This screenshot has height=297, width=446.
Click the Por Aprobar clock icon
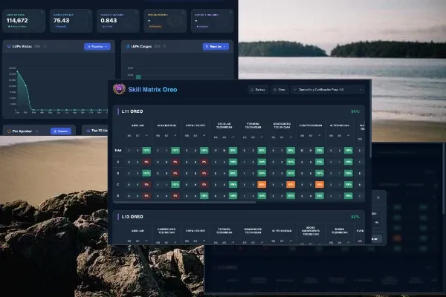pyautogui.click(x=9, y=131)
